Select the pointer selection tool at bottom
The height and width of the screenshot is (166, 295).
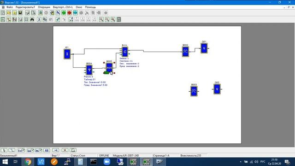[4, 150]
